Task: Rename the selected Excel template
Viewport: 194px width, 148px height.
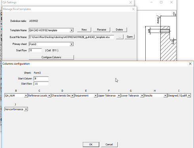Action: point(101,30)
